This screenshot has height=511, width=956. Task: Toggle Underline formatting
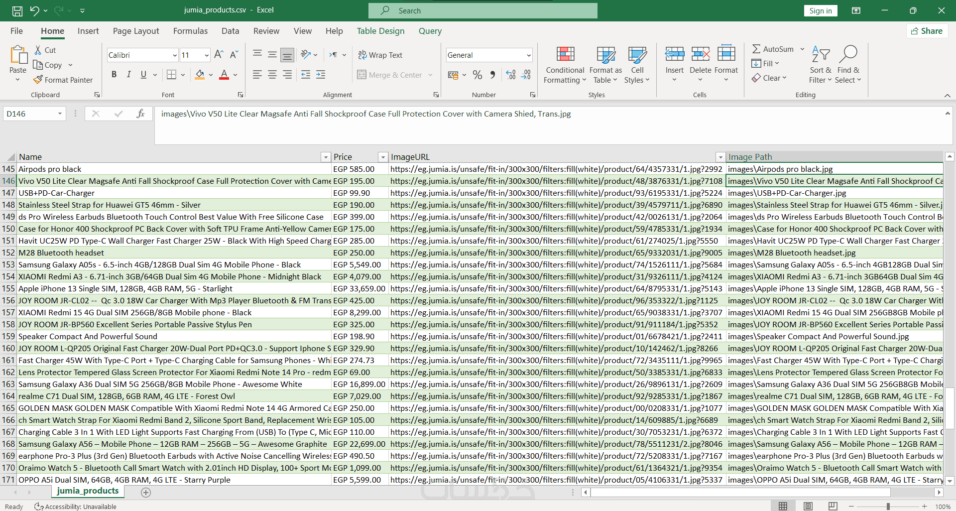(x=144, y=75)
